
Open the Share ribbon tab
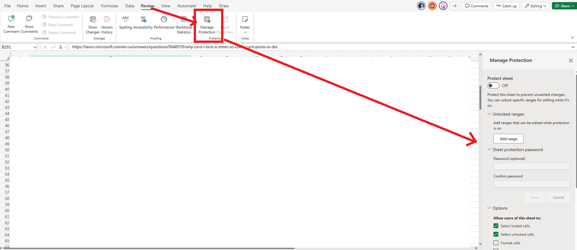[x=58, y=6]
